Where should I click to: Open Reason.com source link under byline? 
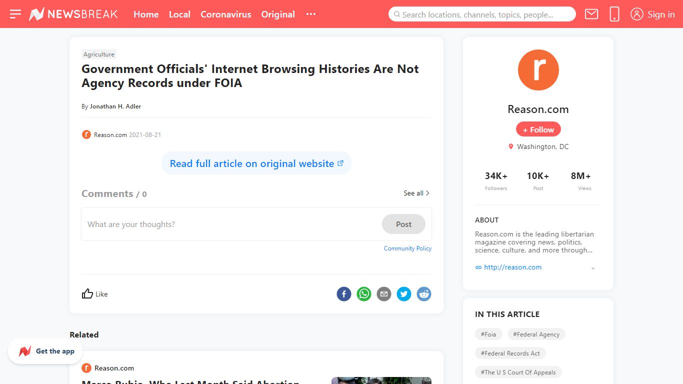coord(110,135)
